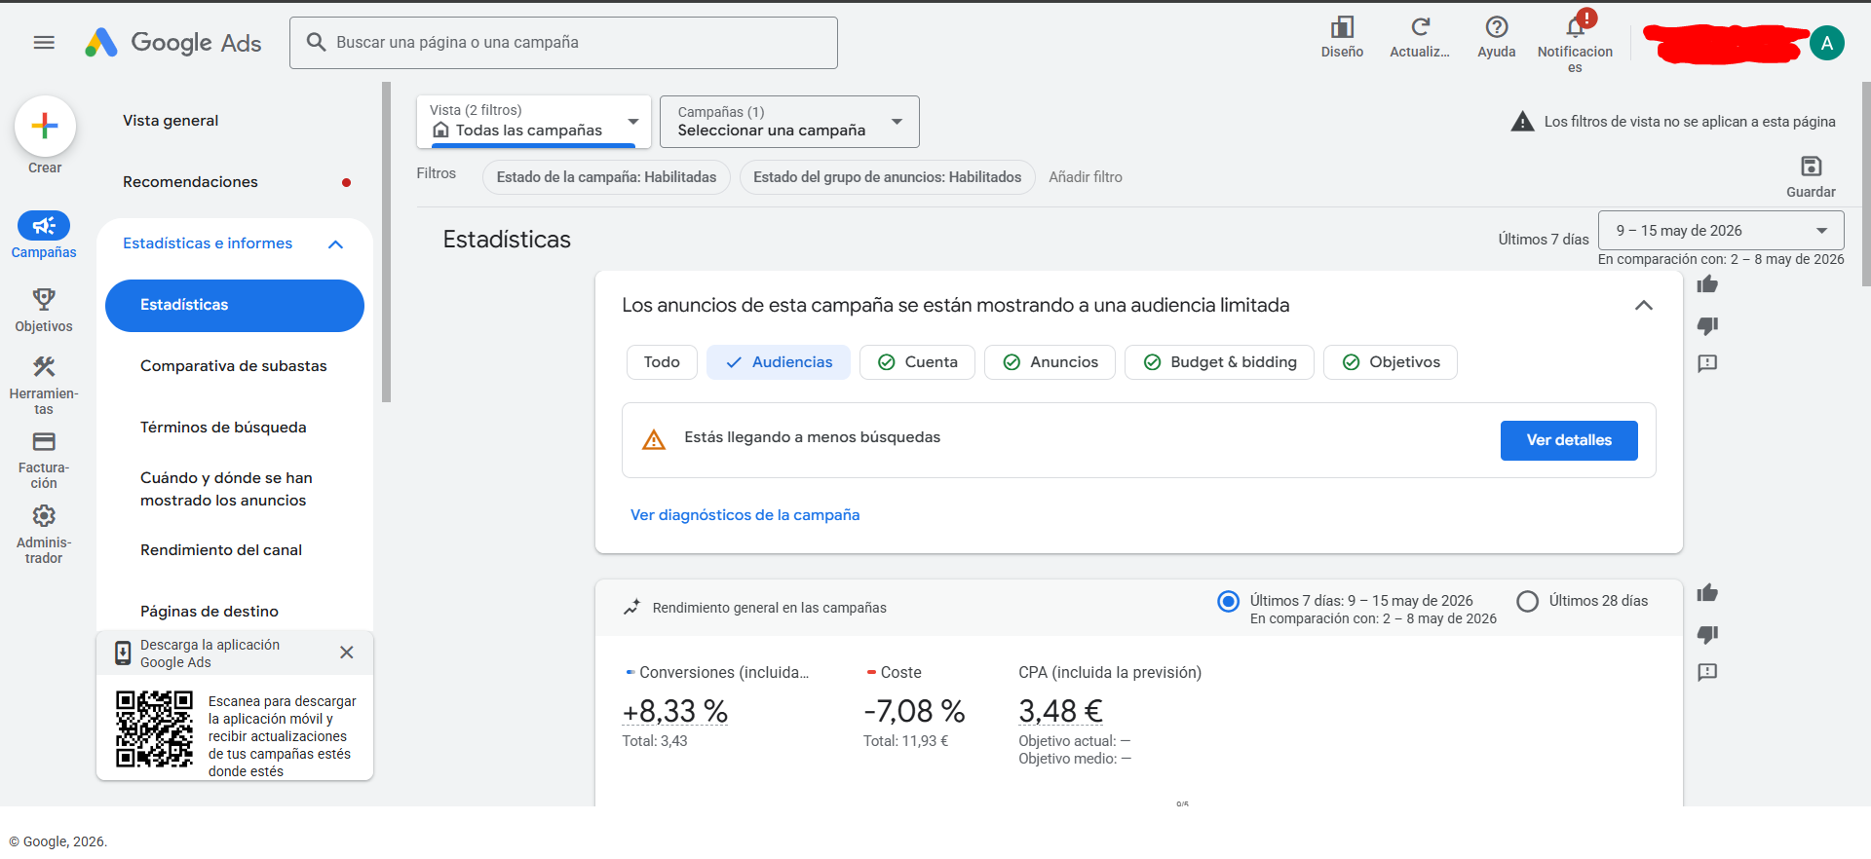
Task: Toggle the Budget & bidding chip
Action: point(1219,362)
